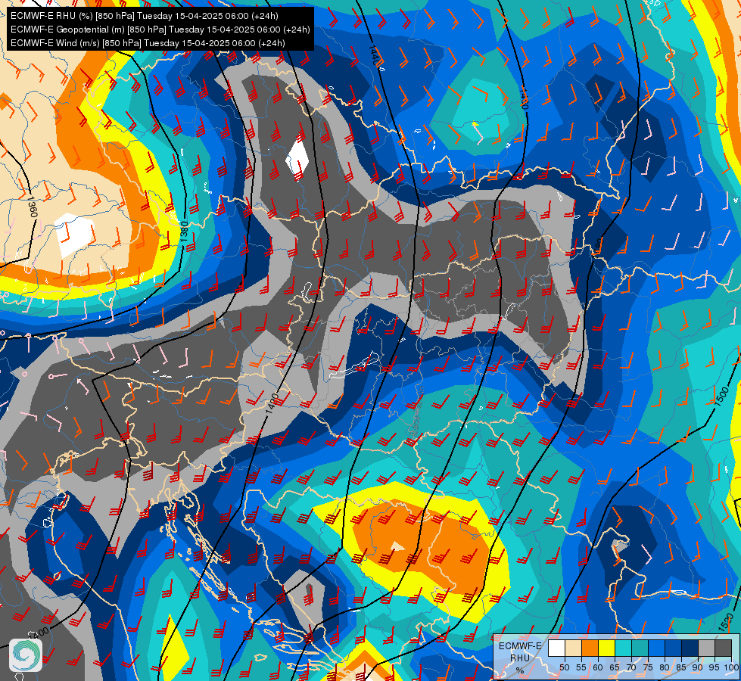Pick the orange 55–60% legend swatch
This screenshot has height=681, width=741.
(590, 648)
